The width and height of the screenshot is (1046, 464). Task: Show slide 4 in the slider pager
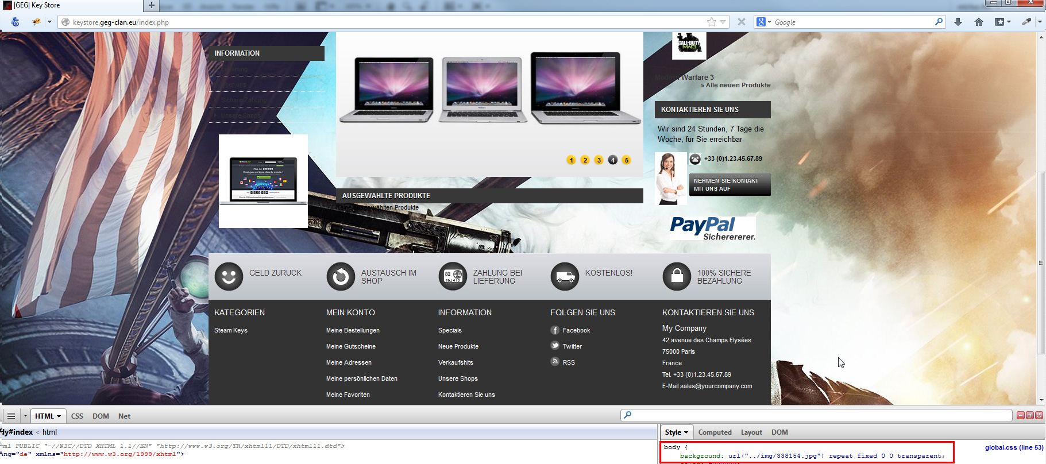(613, 160)
